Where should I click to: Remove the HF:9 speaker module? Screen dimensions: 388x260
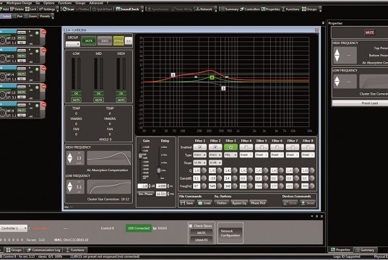tap(43, 105)
